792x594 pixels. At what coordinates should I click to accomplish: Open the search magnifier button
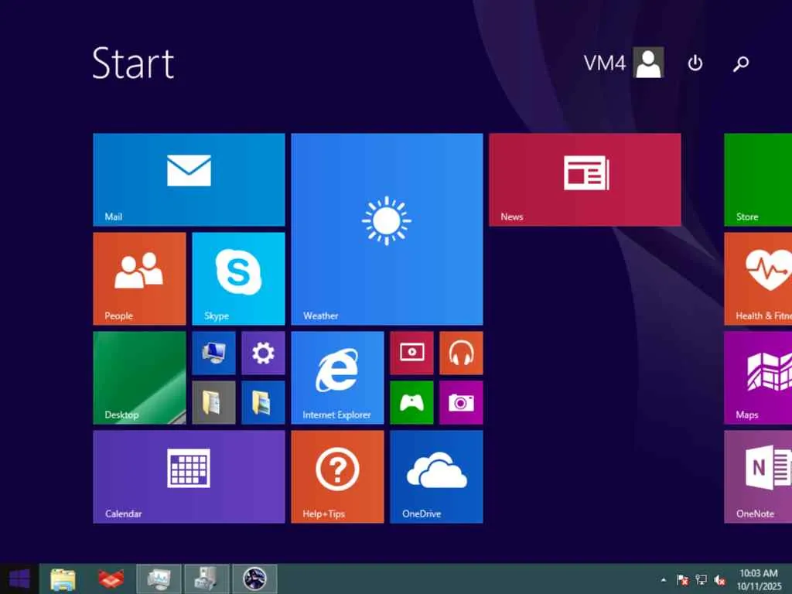coord(741,63)
